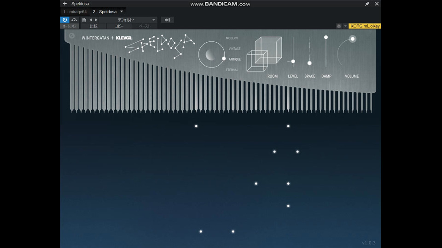442x248 pixels.
Task: Click the circular mode selector dial
Action: pyautogui.click(x=211, y=54)
